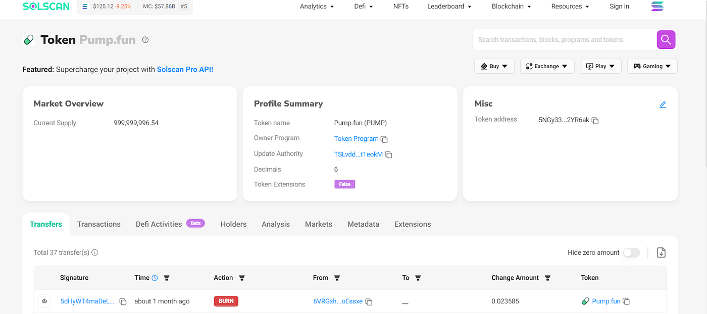The width and height of the screenshot is (707, 314).
Task: Open the NFTs menu item
Action: click(x=401, y=7)
